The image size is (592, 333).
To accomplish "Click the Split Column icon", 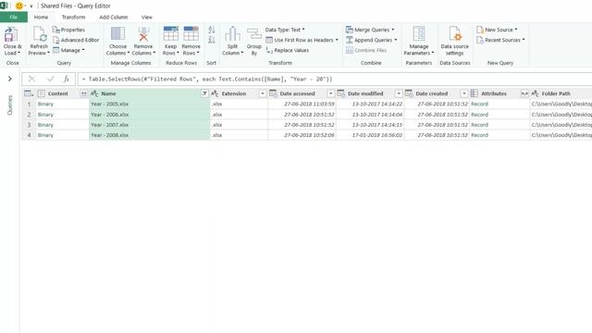I will pos(232,34).
